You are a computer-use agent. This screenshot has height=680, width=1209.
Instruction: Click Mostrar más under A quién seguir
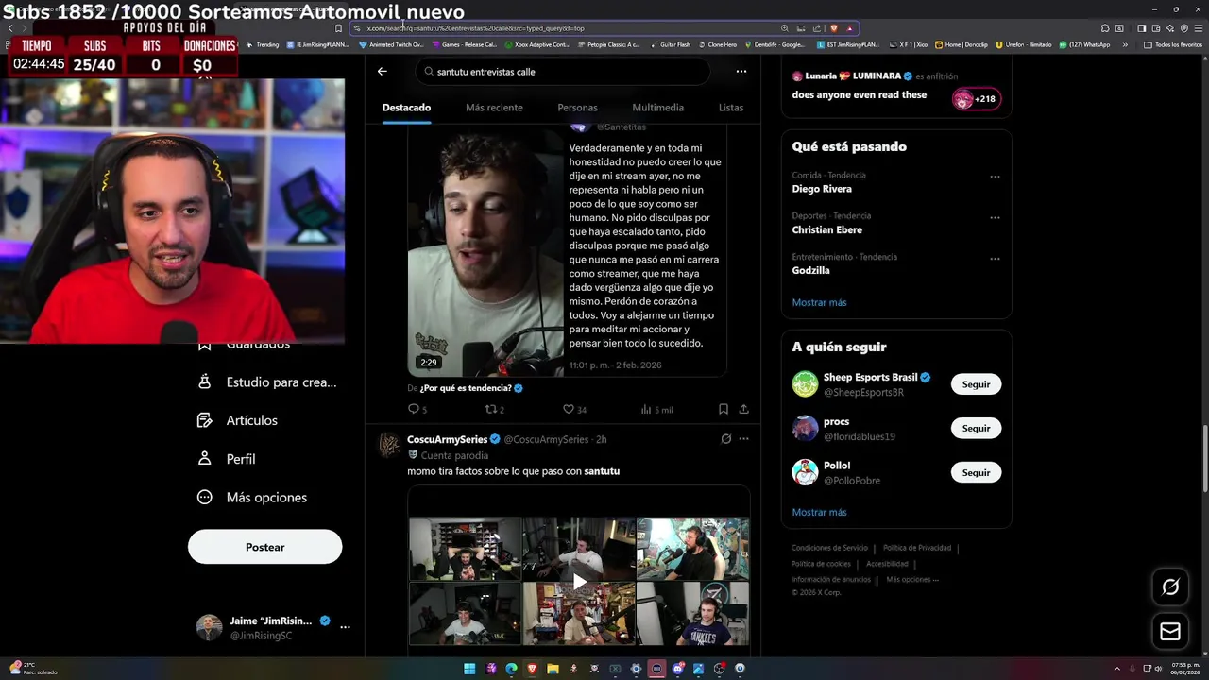pos(819,512)
